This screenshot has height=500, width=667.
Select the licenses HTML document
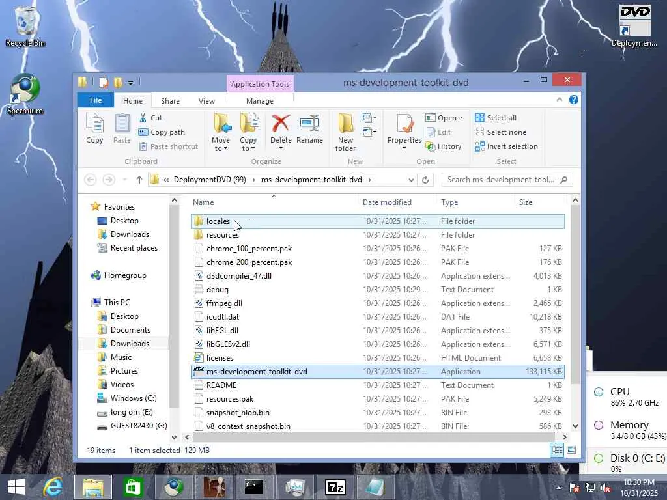coord(377,358)
